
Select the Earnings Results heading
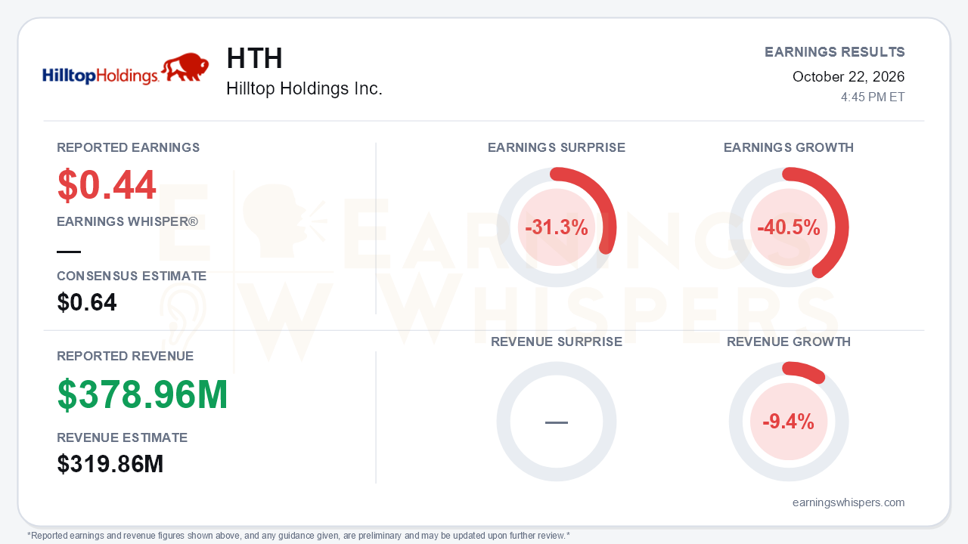834,52
